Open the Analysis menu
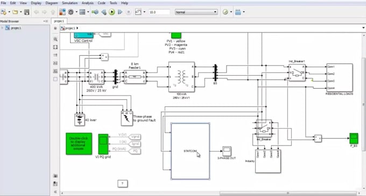The height and width of the screenshot is (196, 366). (x=88, y=3)
